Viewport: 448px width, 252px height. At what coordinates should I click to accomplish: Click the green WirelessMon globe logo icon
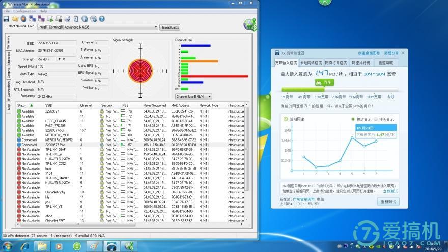tap(250, 24)
